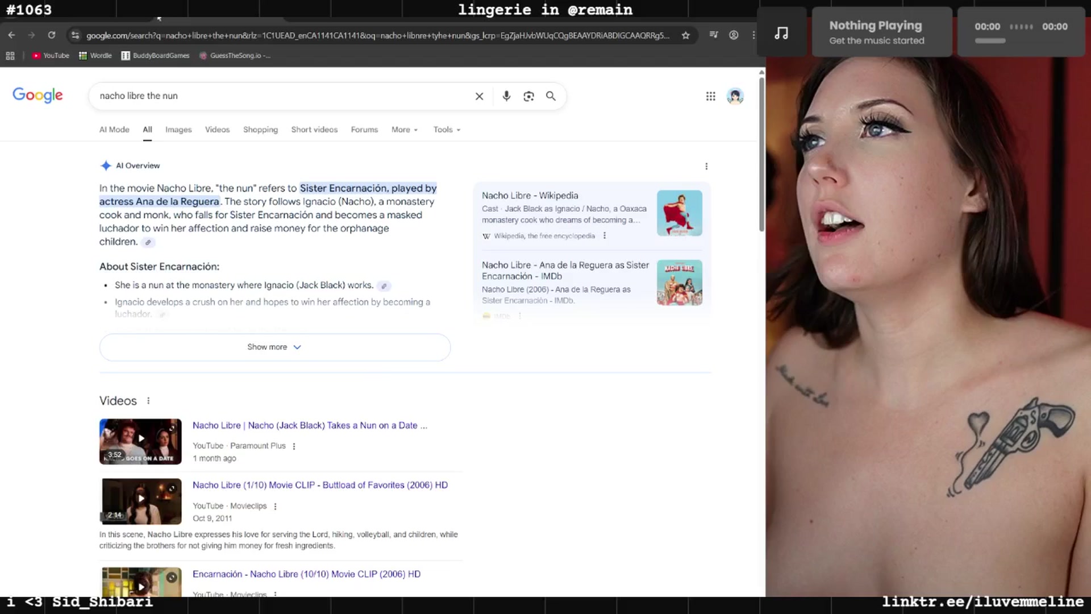Reload the page with the refresh icon
Screen dimensions: 1091x614
coord(52,35)
